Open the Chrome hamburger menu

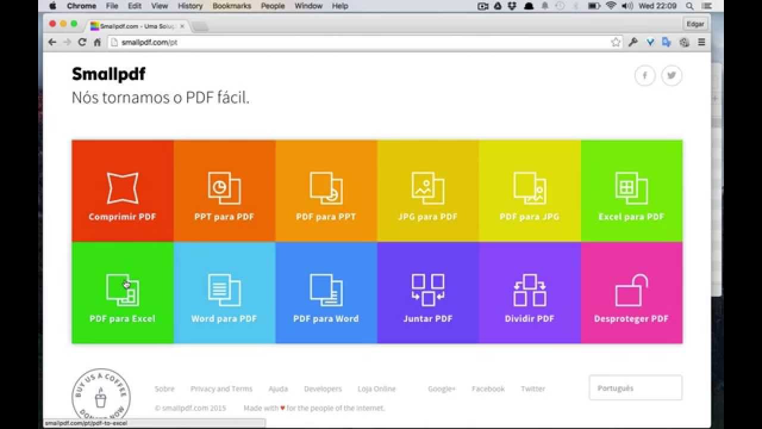pyautogui.click(x=701, y=42)
